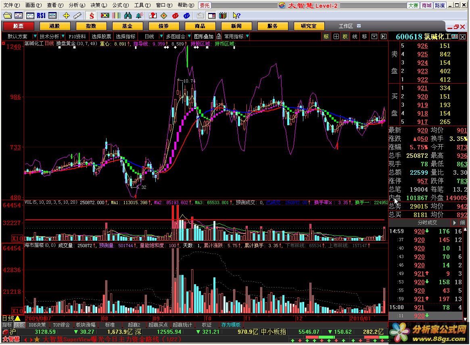Click the red circular info icon
The image size is (470, 345).
coord(175,16)
